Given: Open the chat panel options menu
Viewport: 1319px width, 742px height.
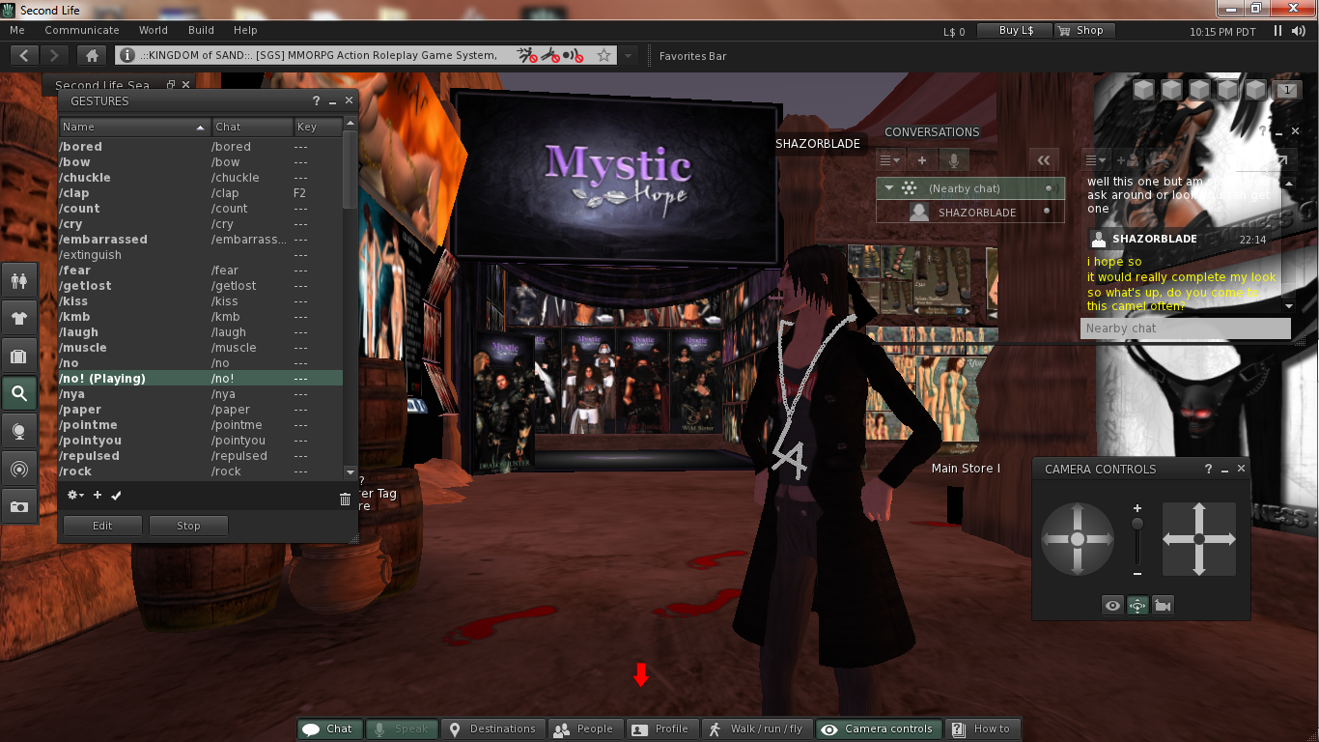Looking at the screenshot, I should 1096,160.
